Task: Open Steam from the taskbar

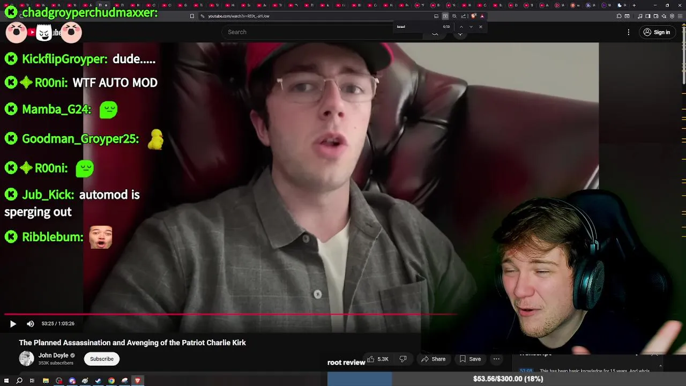Action: (99, 381)
